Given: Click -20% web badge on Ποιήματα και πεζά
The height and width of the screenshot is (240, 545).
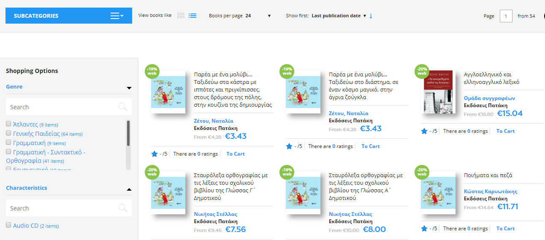Looking at the screenshot, I should tap(422, 172).
